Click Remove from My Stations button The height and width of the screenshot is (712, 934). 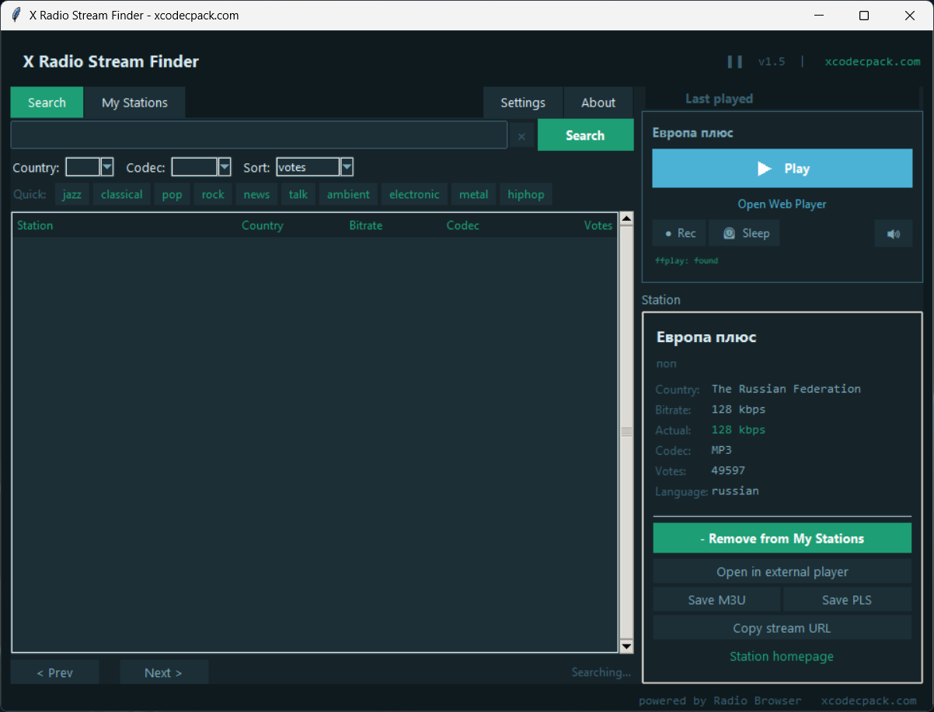click(x=782, y=538)
